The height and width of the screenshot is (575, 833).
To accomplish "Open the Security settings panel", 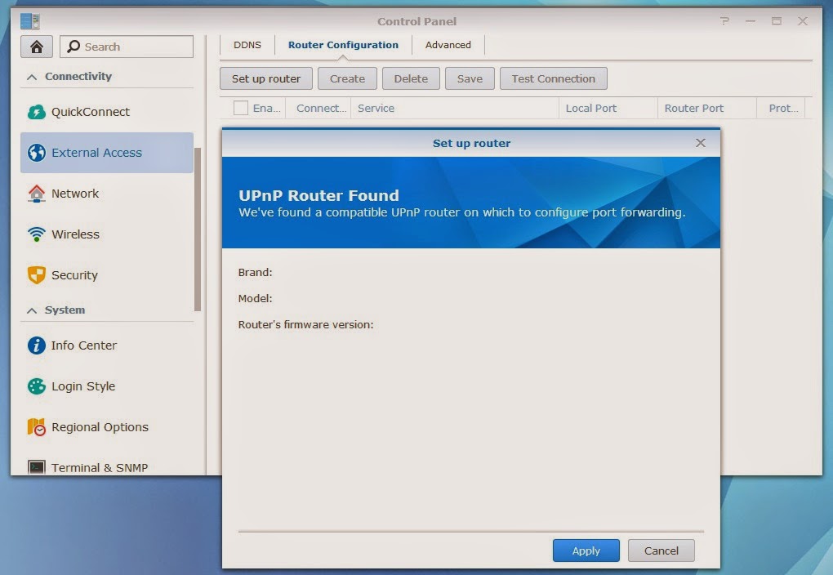I will 74,275.
